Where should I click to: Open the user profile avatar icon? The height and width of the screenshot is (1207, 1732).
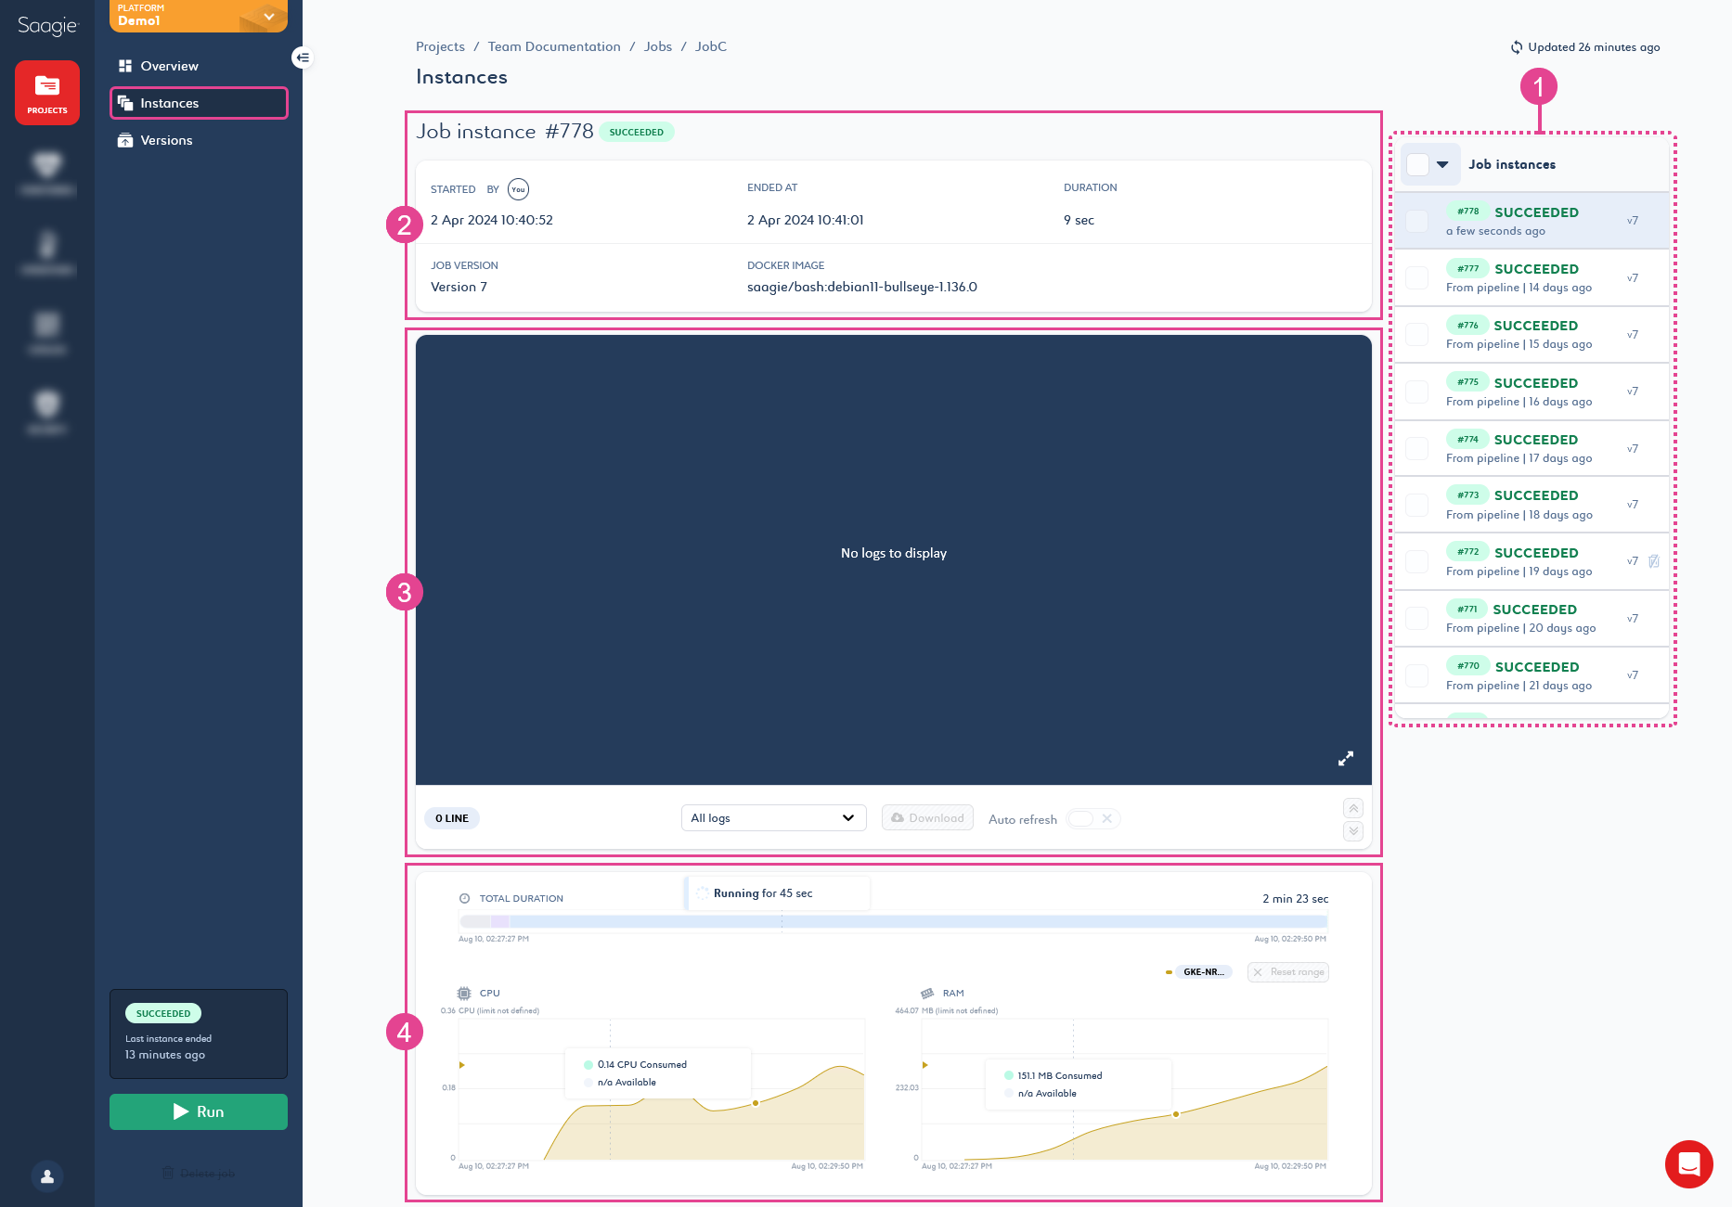coord(47,1176)
